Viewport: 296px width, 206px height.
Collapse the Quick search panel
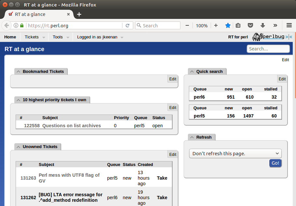192,72
